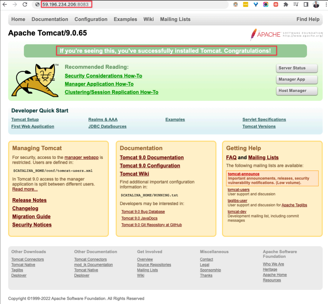This screenshot has width=328, height=304.
Task: Open Configuration in the top navigation
Action: coord(91,19)
